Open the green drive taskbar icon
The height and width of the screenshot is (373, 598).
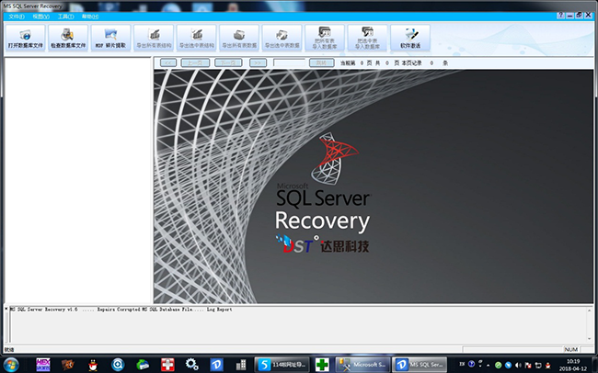pyautogui.click(x=143, y=365)
